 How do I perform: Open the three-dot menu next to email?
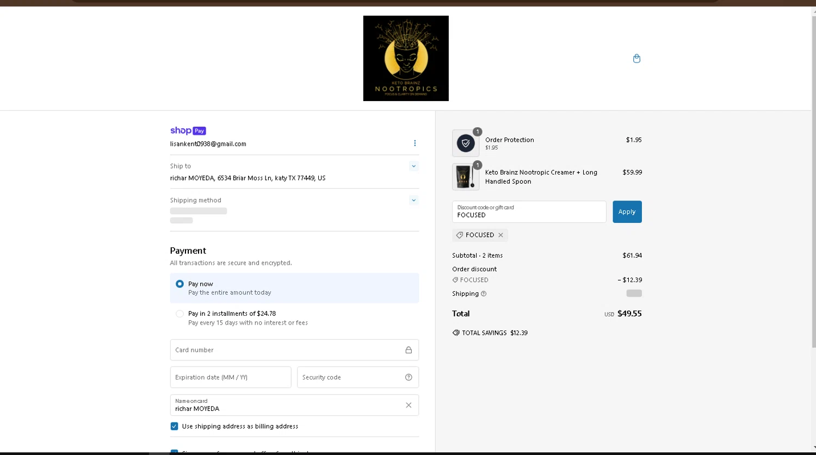click(x=415, y=143)
